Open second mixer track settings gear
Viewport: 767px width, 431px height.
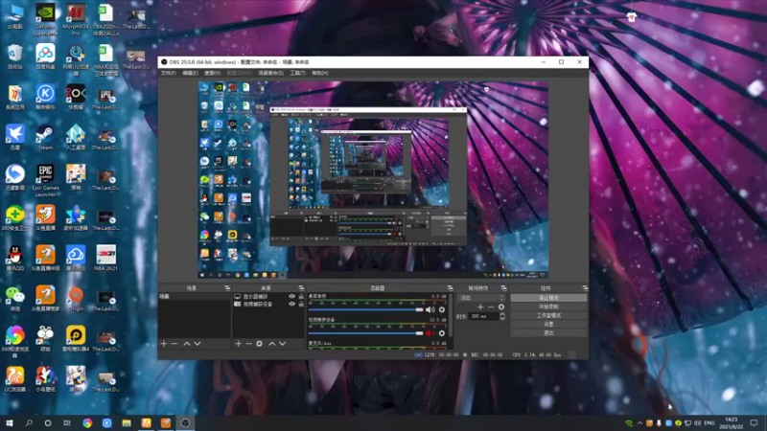click(x=442, y=333)
